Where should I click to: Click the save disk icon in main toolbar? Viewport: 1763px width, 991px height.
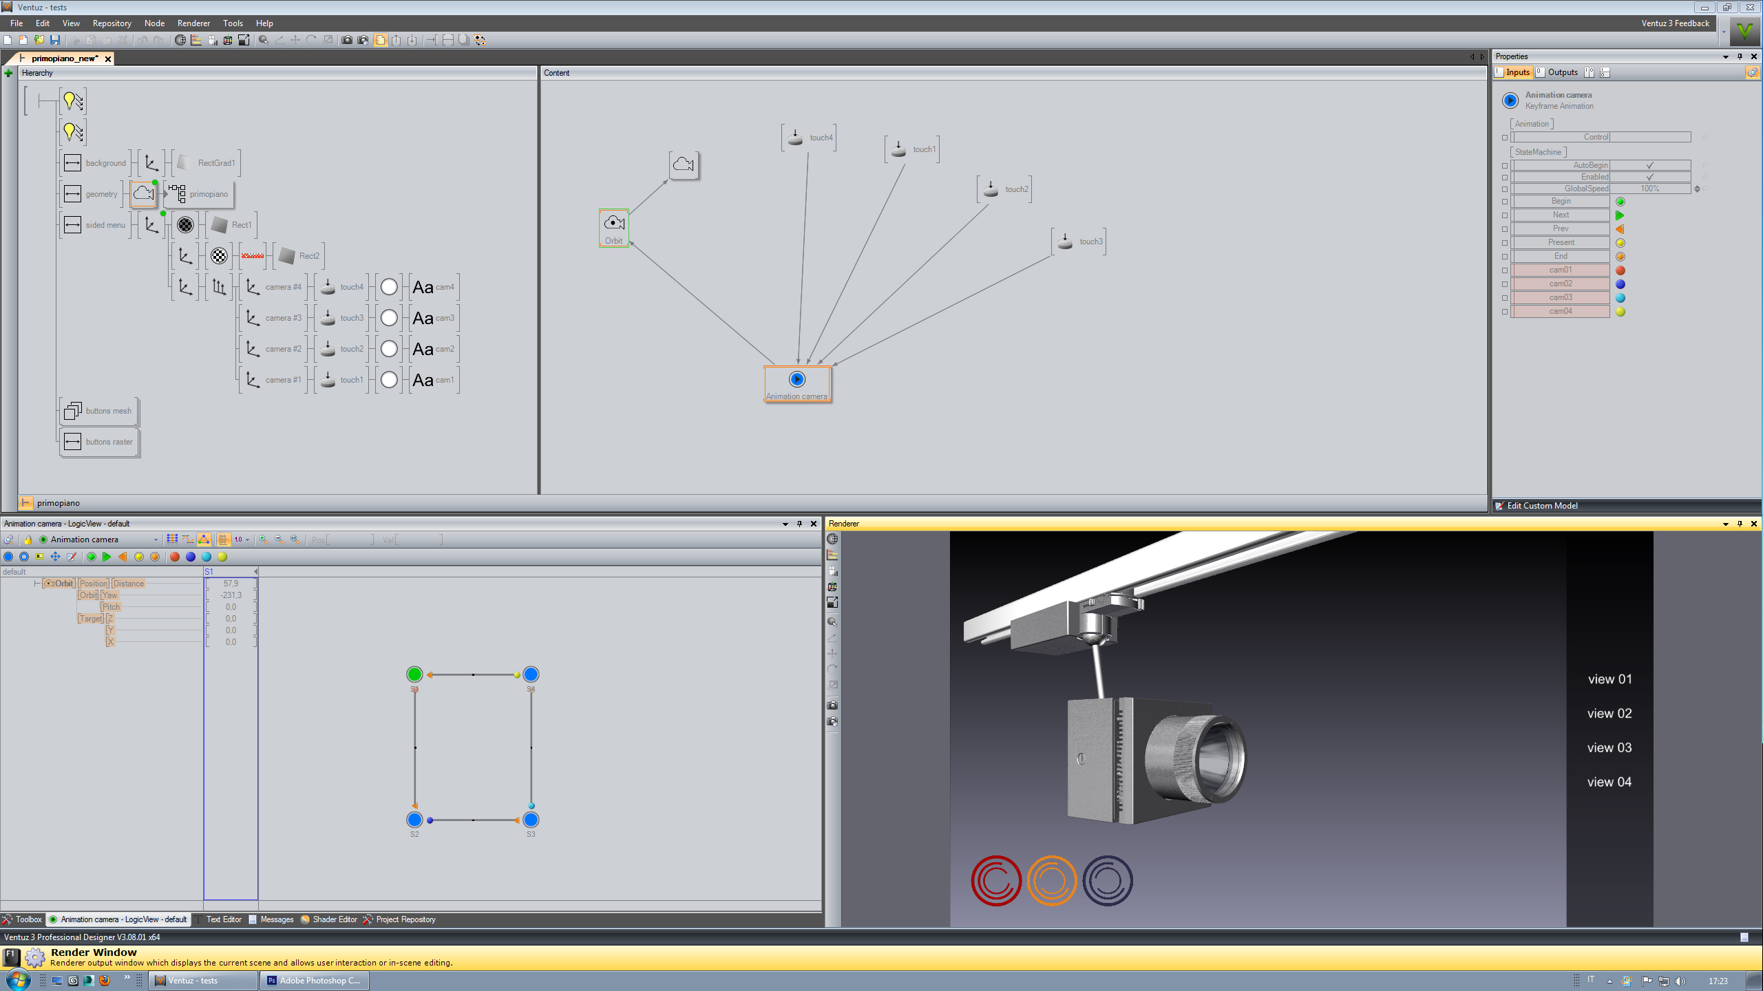[55, 40]
